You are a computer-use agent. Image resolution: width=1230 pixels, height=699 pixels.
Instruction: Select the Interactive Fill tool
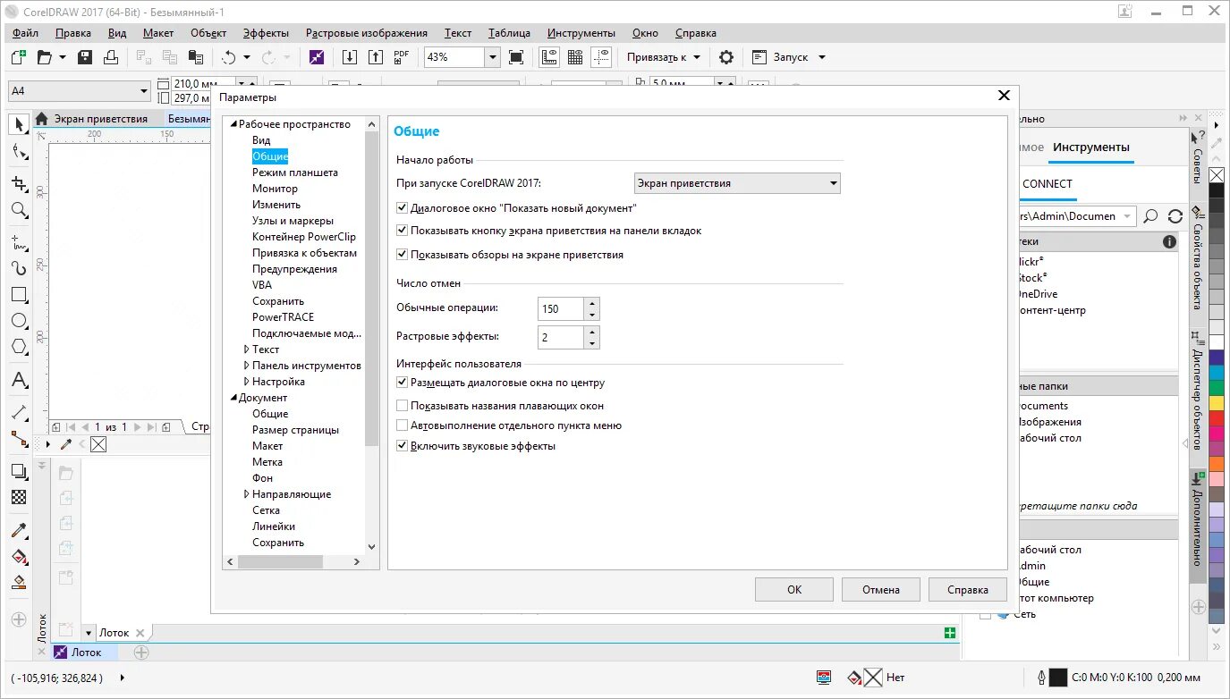(x=19, y=557)
